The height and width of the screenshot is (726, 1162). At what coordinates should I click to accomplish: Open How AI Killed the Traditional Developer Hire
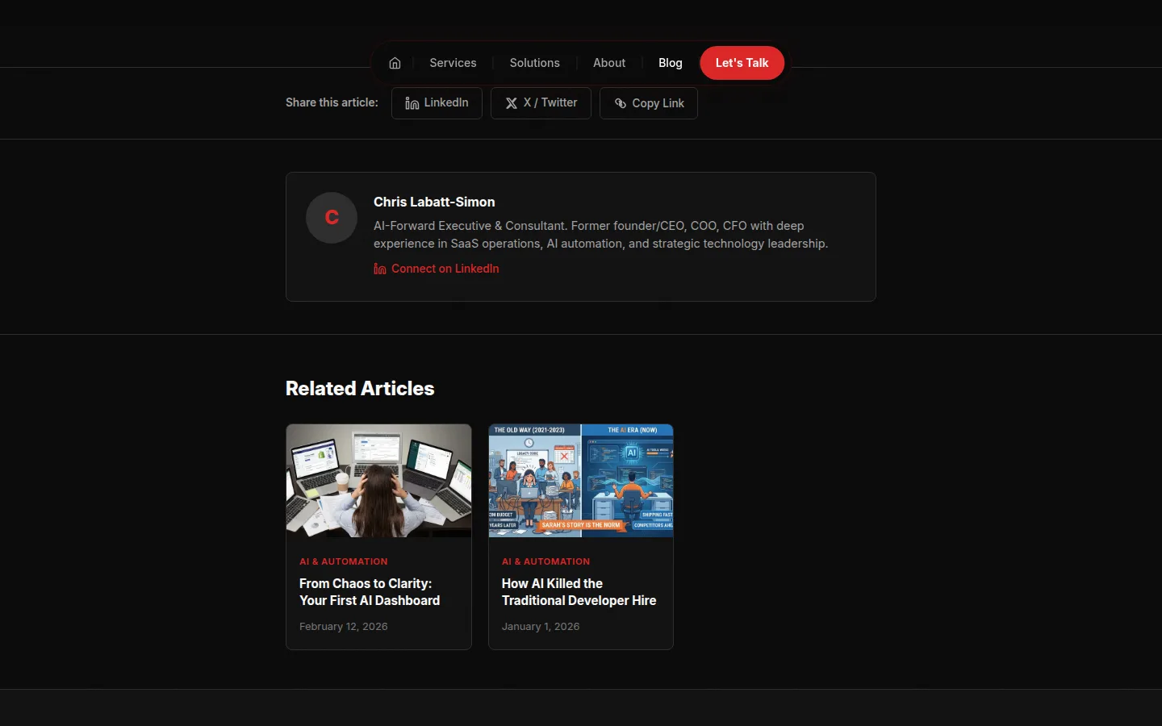click(579, 592)
